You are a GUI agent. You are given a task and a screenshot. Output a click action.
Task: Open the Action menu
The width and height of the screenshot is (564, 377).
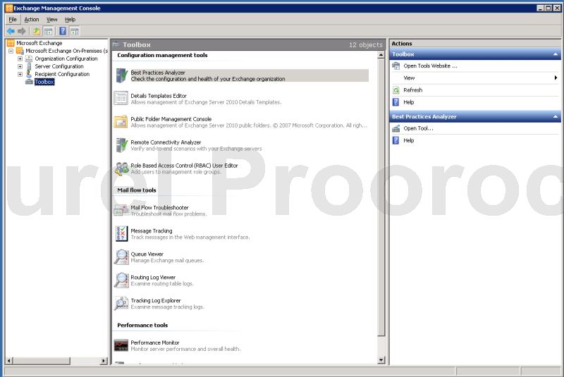(x=32, y=20)
